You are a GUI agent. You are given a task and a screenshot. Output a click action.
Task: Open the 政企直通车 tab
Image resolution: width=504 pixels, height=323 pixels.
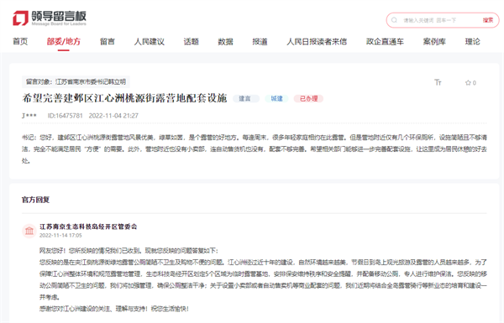tap(385, 41)
